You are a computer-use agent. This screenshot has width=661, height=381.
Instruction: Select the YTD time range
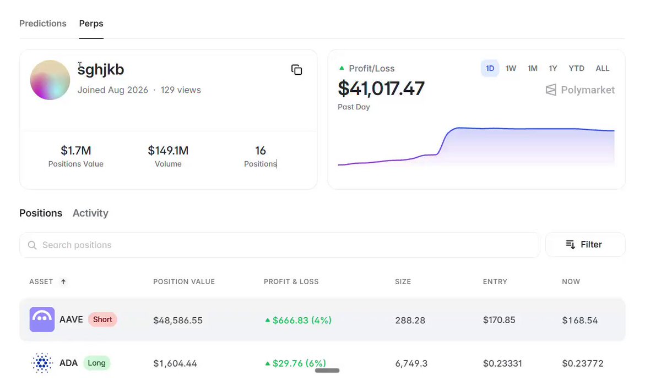(577, 68)
